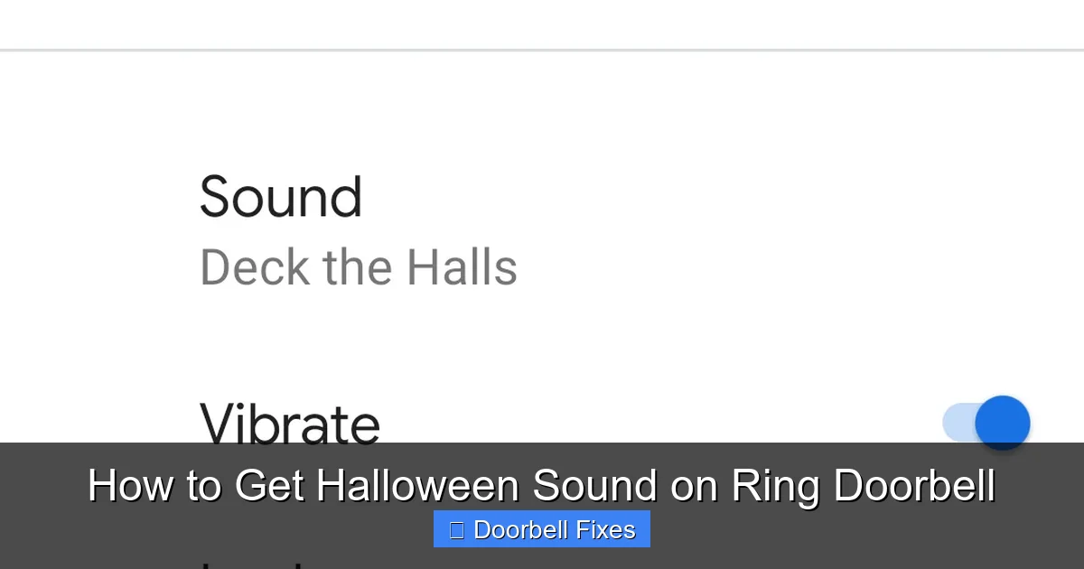The image size is (1084, 569).
Task: Click the Vibrate settings entry
Action: [x=290, y=423]
